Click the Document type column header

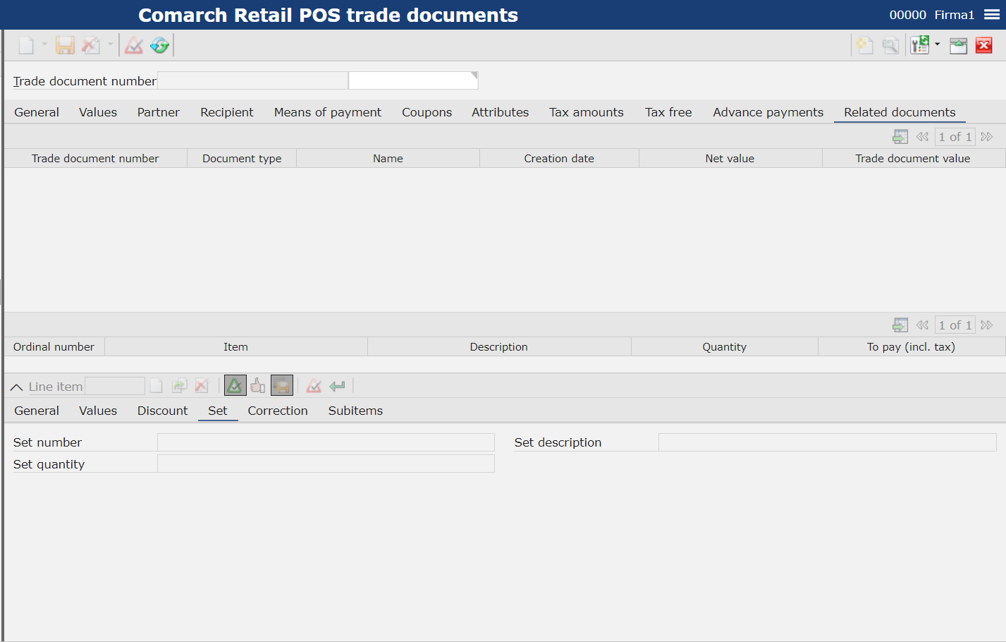[x=242, y=158]
